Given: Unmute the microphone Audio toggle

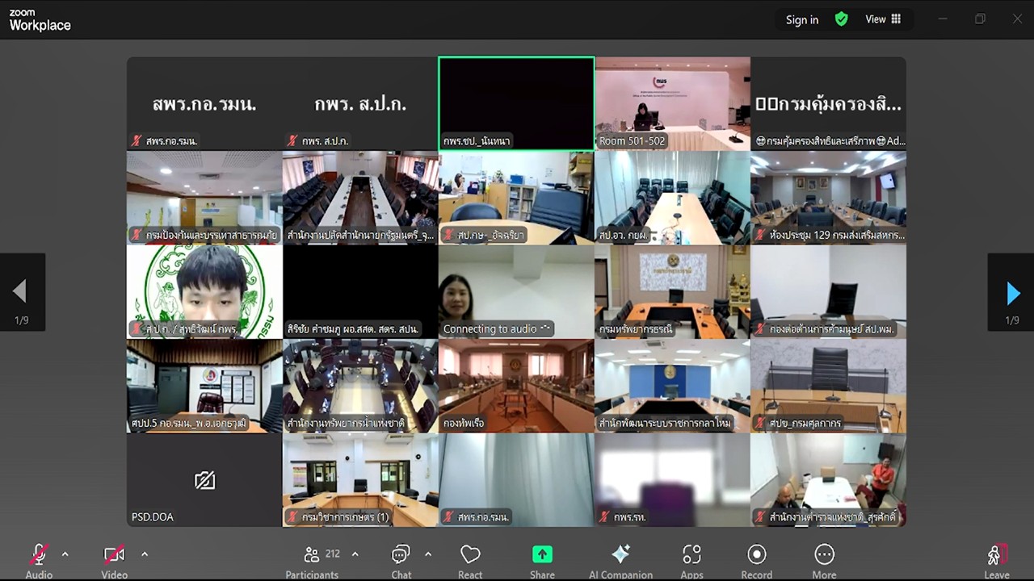Looking at the screenshot, I should pyautogui.click(x=38, y=555).
